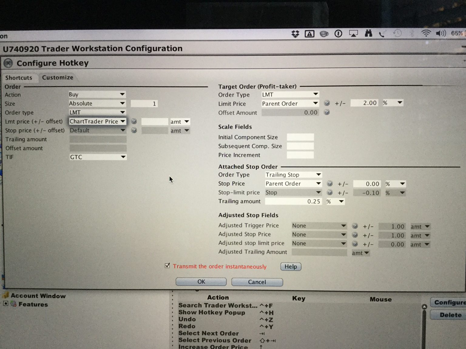Click the attached Stop Price offset field 0.00

[x=367, y=184]
